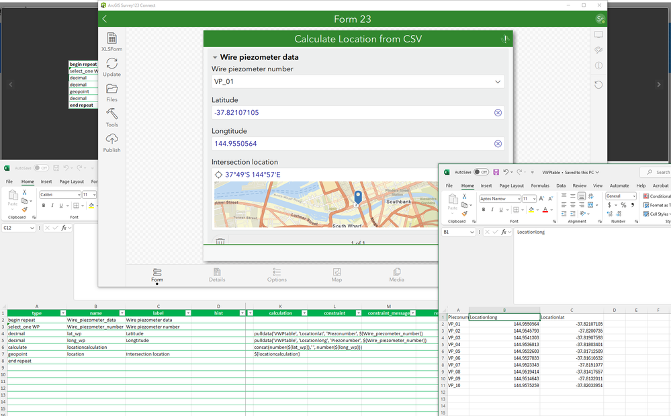
Task: Collapse the Wire piezometer data group
Action: [x=215, y=57]
